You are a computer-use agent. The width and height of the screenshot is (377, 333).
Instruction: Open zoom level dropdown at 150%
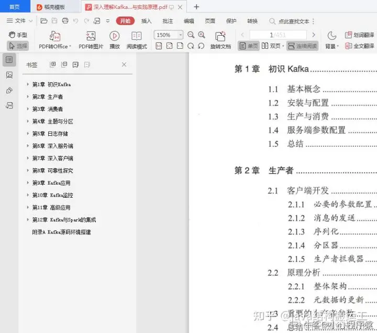coord(180,35)
